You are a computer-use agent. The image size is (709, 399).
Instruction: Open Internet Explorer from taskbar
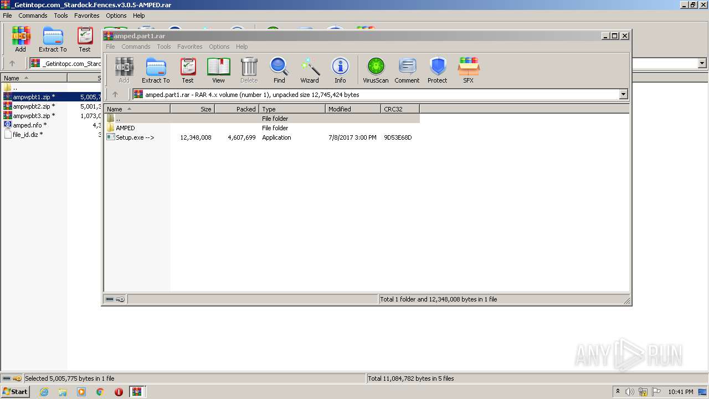pos(44,392)
